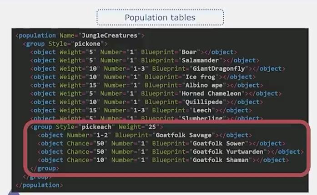This screenshot has height=195, width=317.
Task: Click the "Leech" blueprint text
Action: 201,110
